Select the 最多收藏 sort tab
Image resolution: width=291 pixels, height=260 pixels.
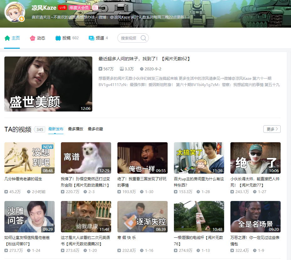click(95, 129)
